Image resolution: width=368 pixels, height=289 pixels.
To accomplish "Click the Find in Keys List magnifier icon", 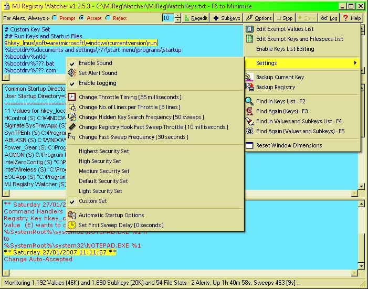I will point(249,101).
